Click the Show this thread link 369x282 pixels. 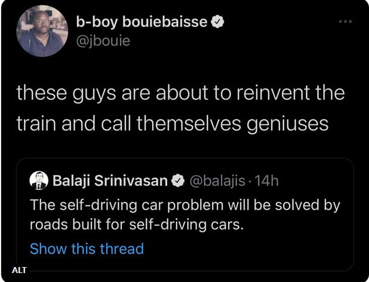[x=87, y=249]
